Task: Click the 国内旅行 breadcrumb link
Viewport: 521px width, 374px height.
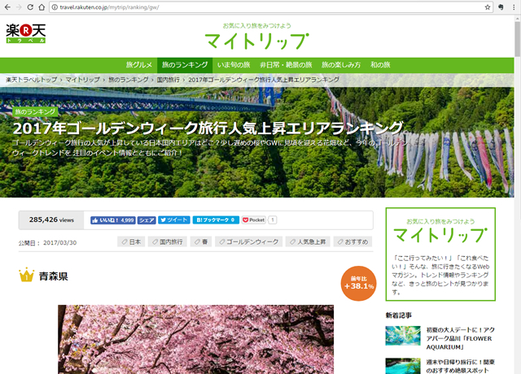Action: point(167,80)
